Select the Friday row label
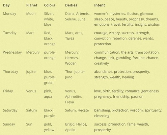Screen dimensions: 167x135 coord(8,91)
